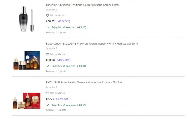Open the Lancôme Advanced Génifique product title
Viewport: 189px width, 119px height.
82,5
